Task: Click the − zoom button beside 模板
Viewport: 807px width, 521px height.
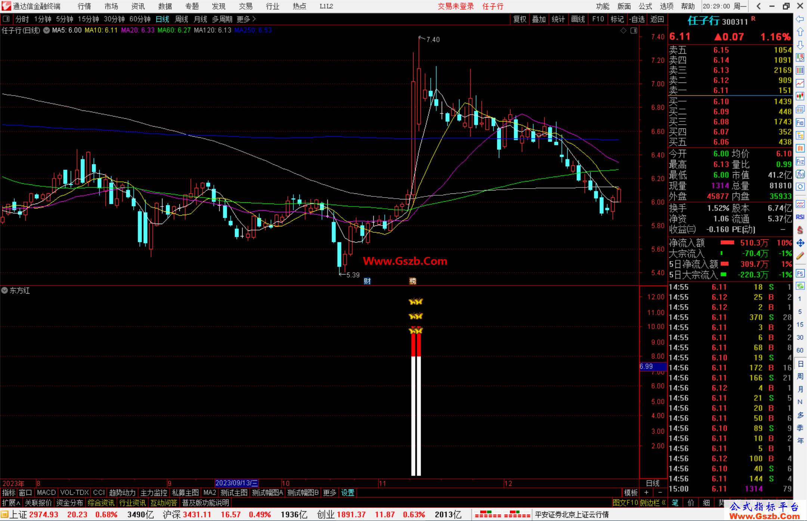Action: (660, 493)
